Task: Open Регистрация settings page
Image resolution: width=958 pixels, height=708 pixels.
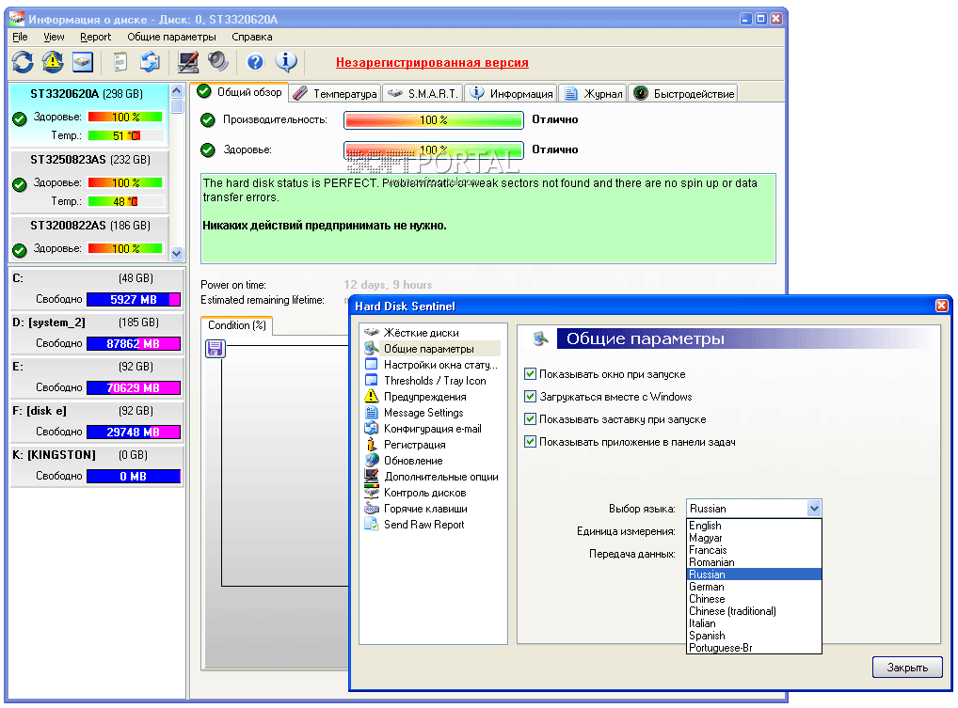Action: 414,445
